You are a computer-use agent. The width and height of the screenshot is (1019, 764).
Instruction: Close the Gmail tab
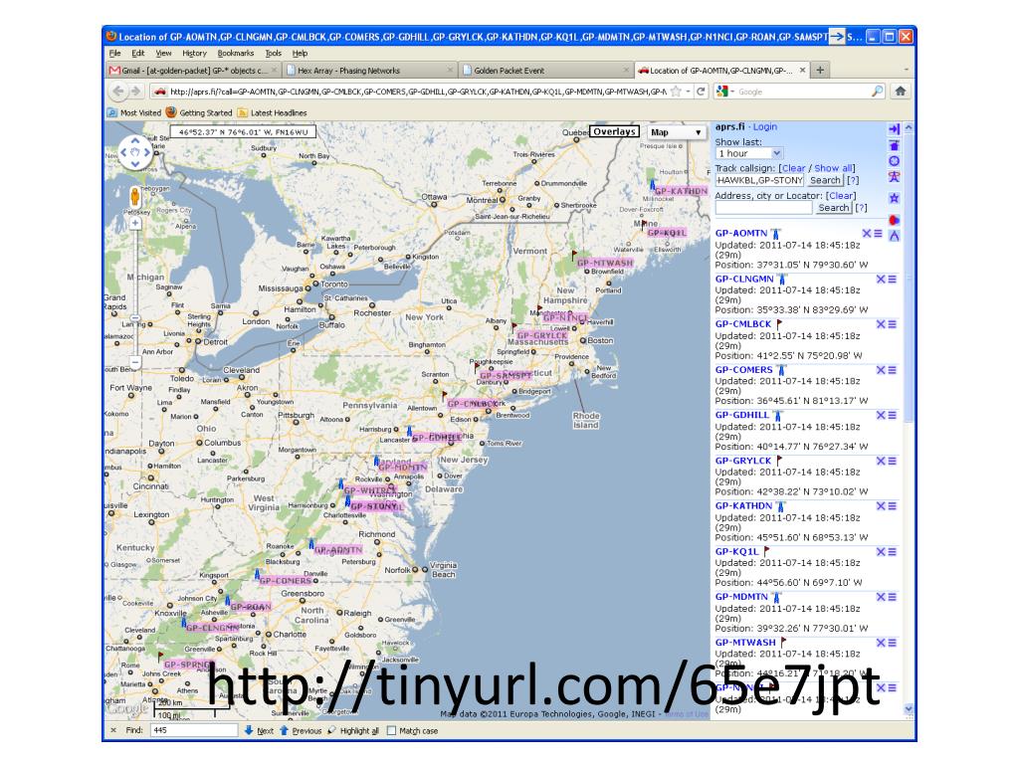[x=275, y=70]
